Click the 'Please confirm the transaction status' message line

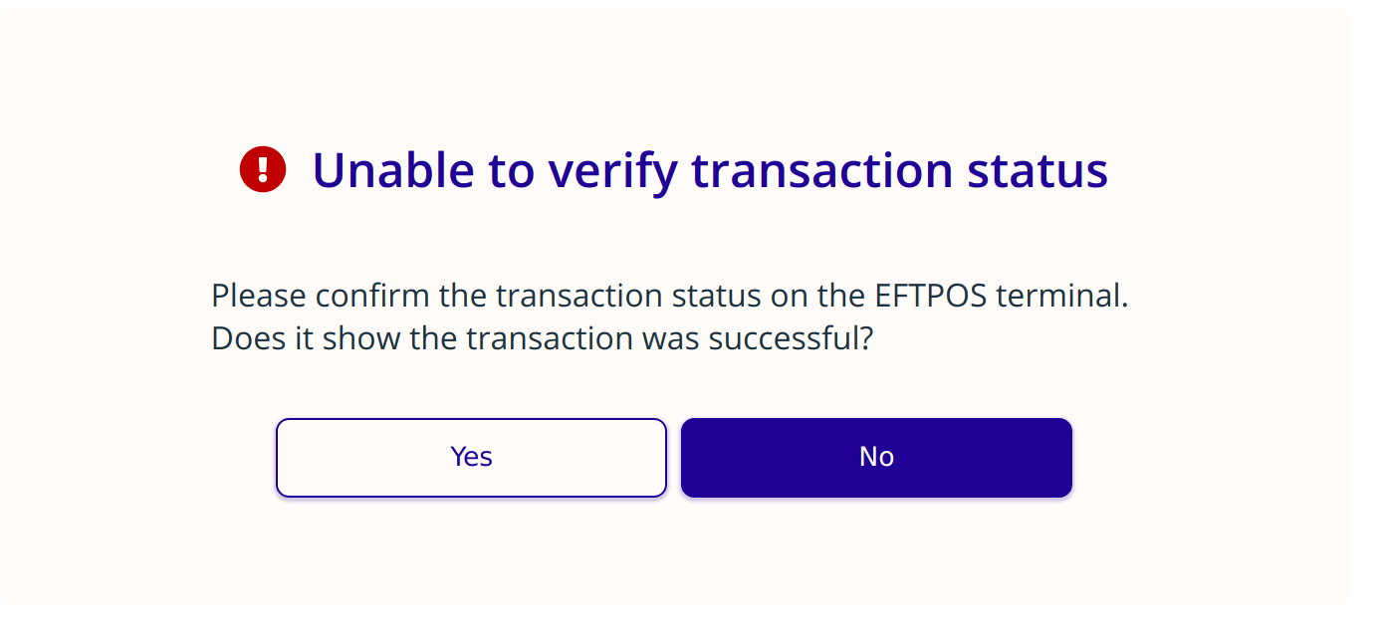point(670,296)
